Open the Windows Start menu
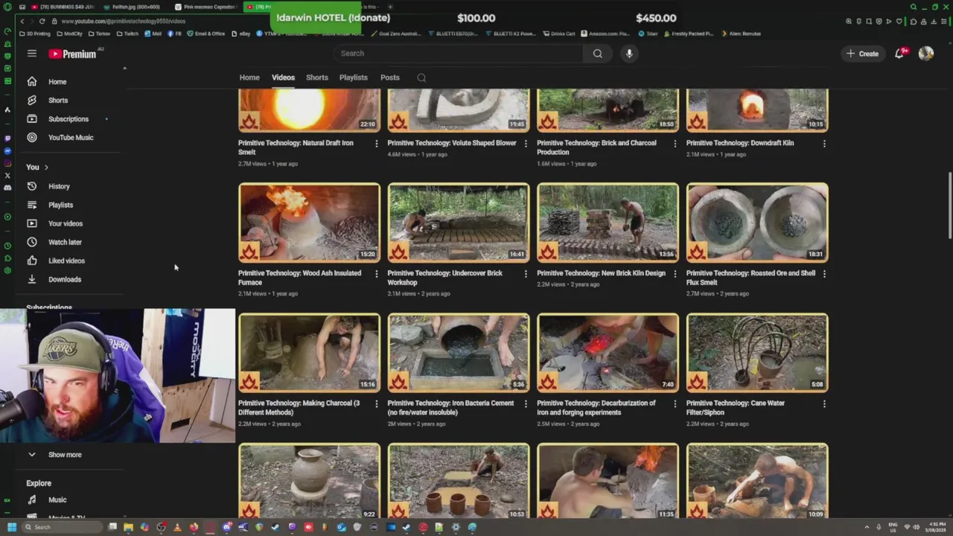 pyautogui.click(x=11, y=527)
